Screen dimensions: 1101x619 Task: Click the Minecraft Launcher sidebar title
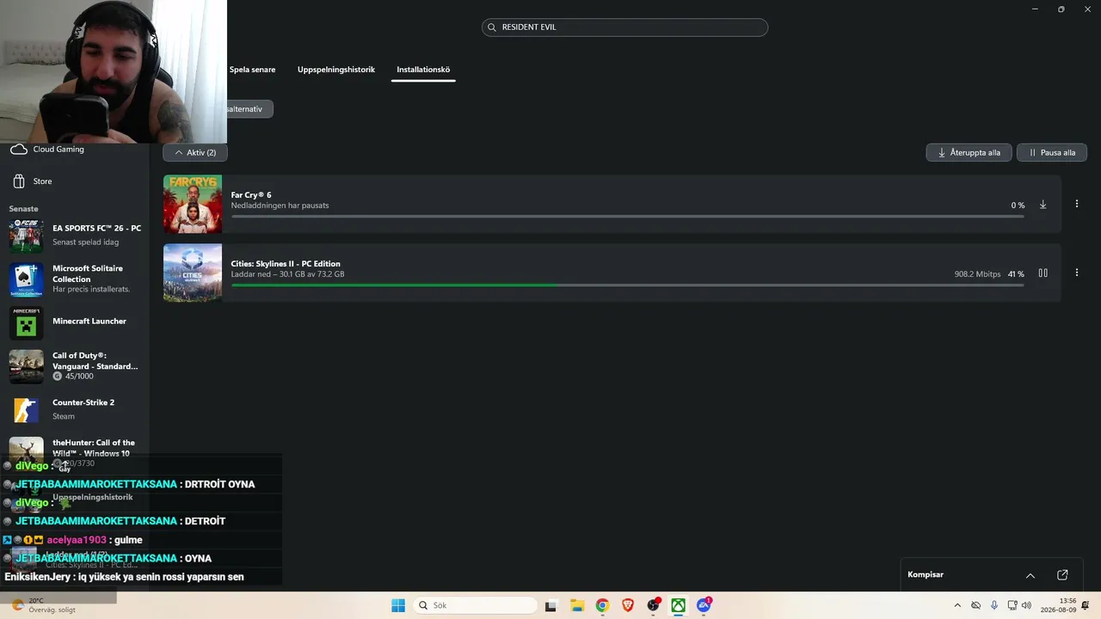89,322
